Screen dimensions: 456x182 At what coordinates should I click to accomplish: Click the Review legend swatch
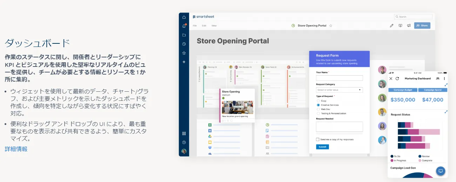(420, 156)
